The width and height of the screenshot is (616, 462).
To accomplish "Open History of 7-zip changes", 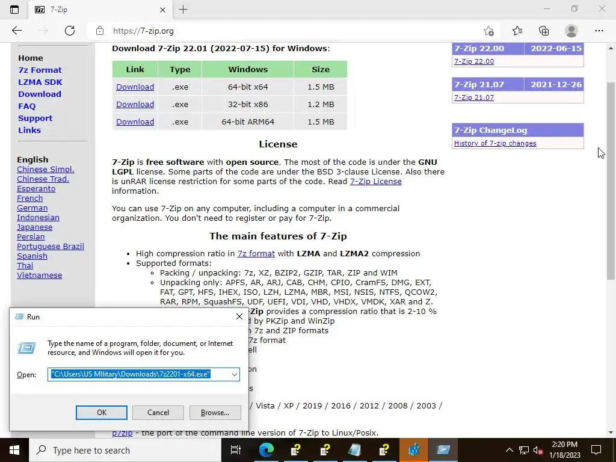I will point(495,143).
